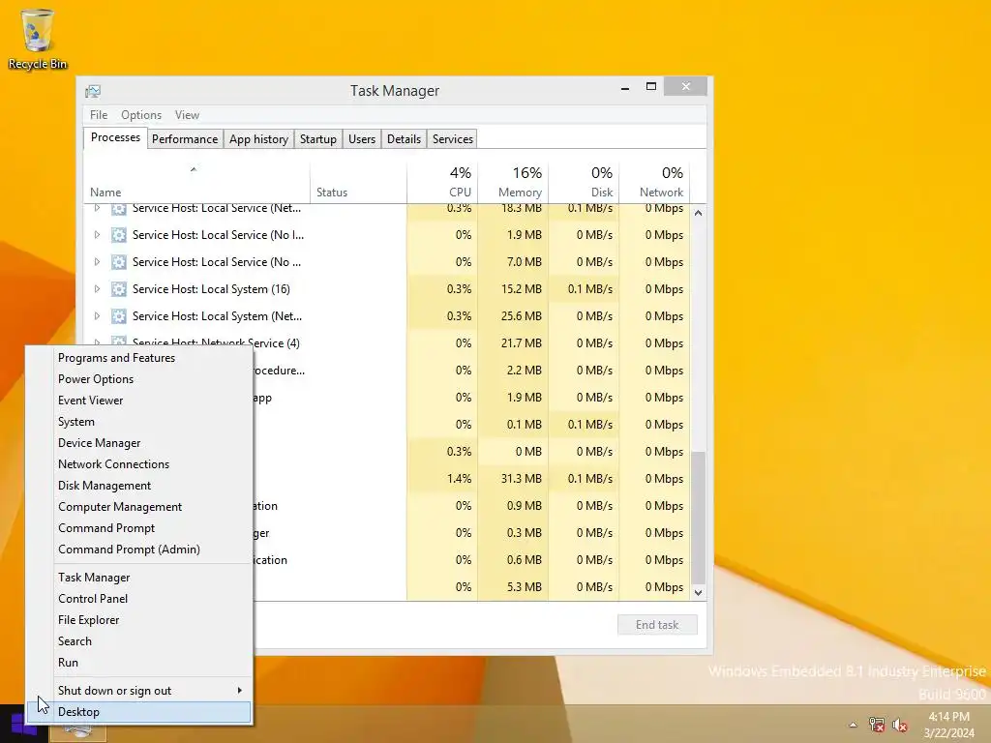This screenshot has height=743, width=991.
Task: Sort processes by Network column
Action: pos(655,182)
